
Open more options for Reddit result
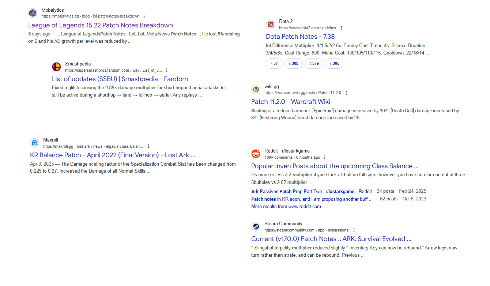pos(325,157)
